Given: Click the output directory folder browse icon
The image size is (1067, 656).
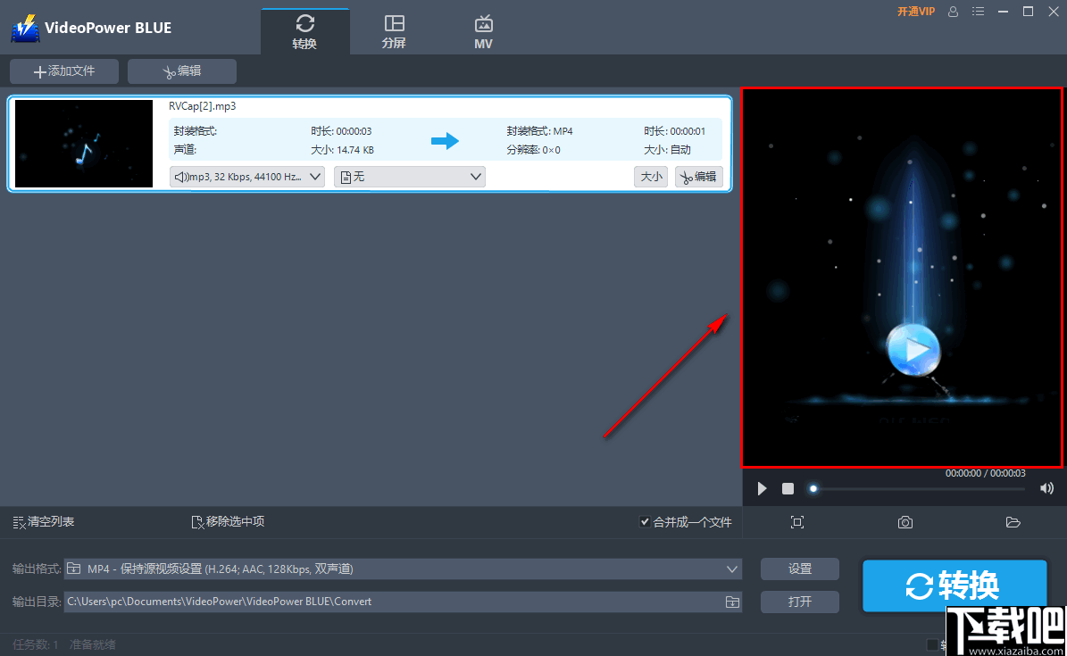Looking at the screenshot, I should click(732, 601).
